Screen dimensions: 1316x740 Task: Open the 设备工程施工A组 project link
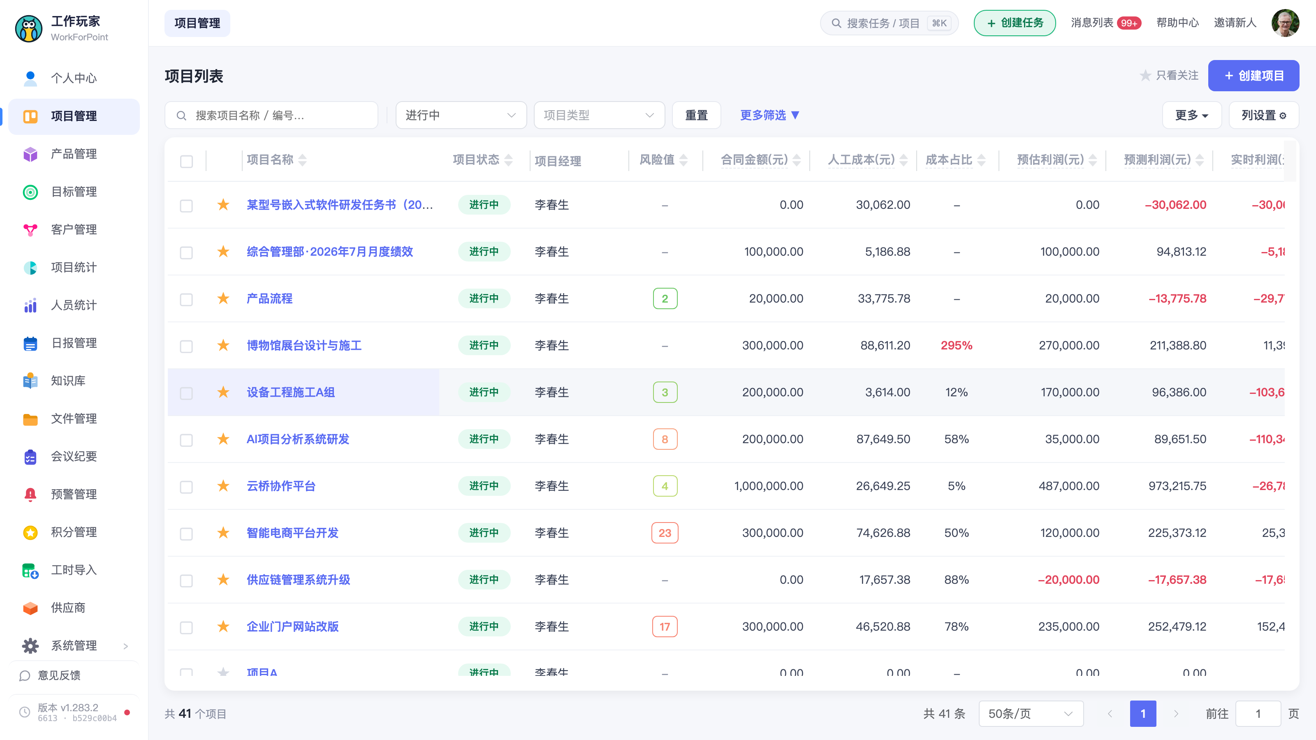coord(291,392)
